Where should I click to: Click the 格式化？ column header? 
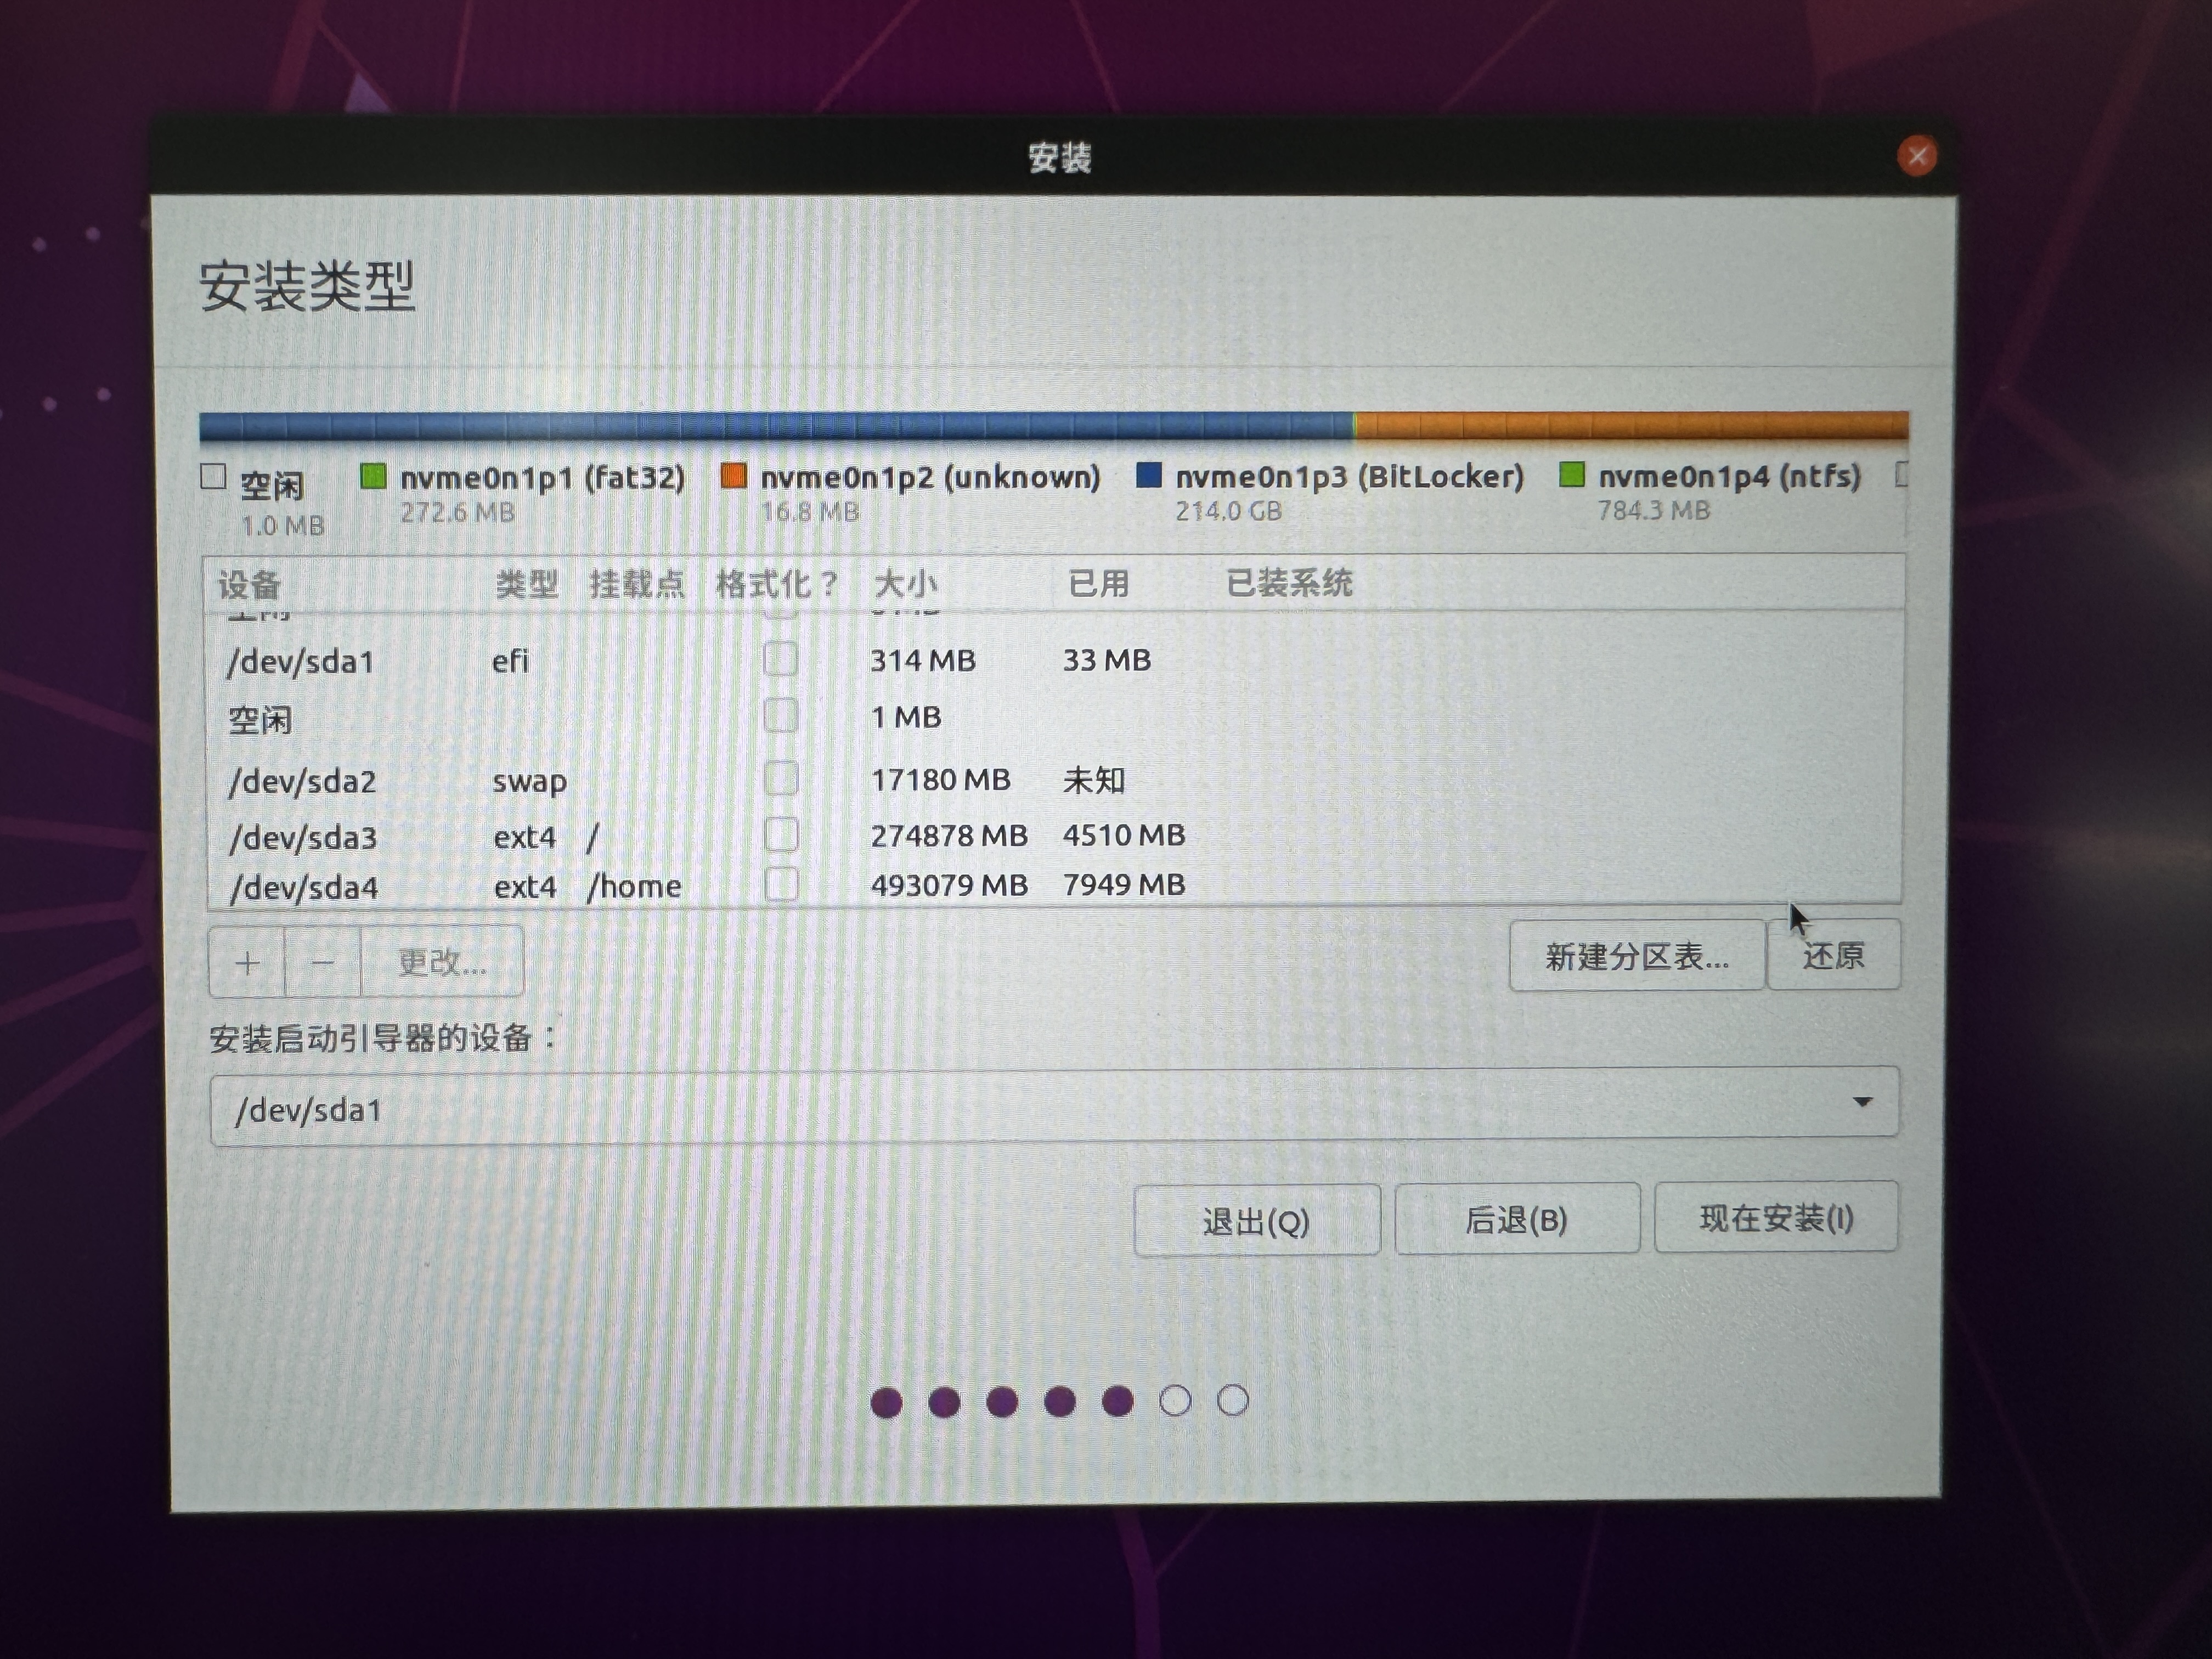point(777,583)
